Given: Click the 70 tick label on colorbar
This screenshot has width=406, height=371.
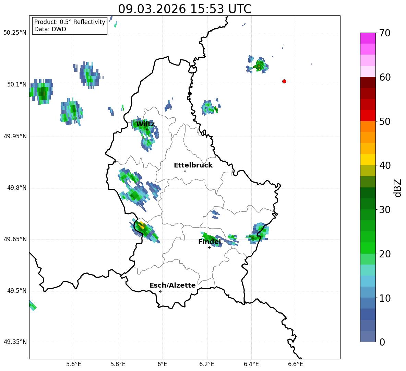Looking at the screenshot, I should point(385,33).
